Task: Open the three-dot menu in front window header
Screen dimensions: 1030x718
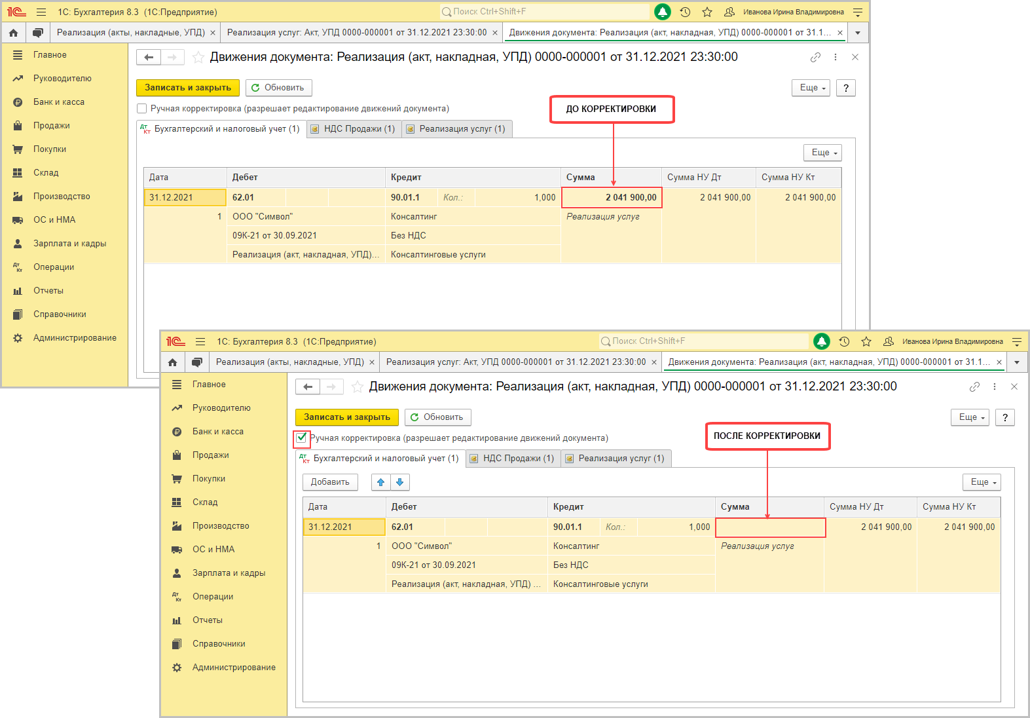Action: pyautogui.click(x=995, y=387)
